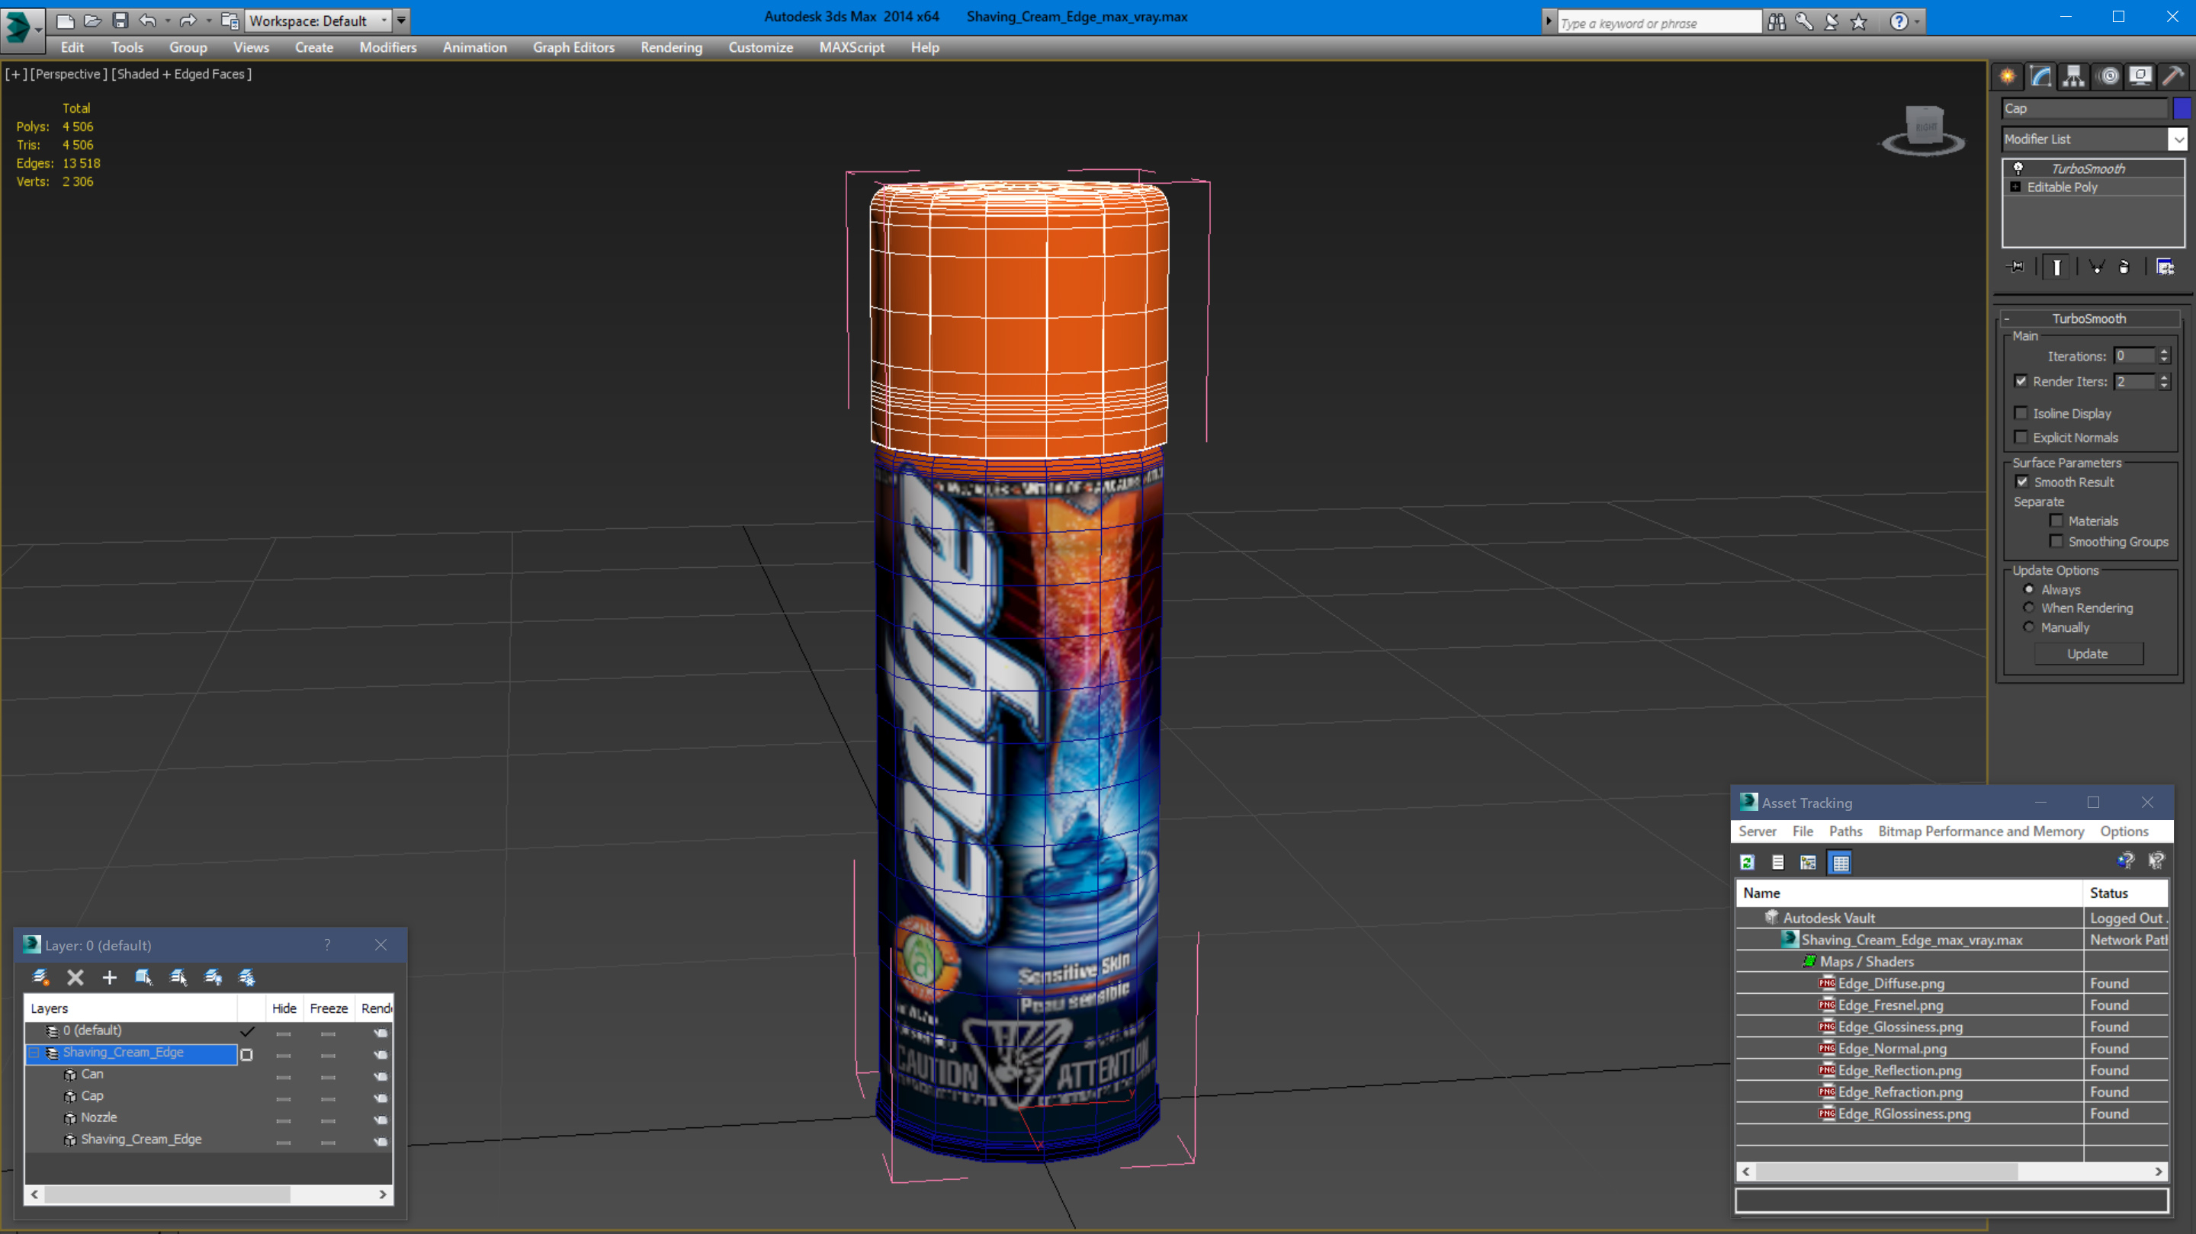The width and height of the screenshot is (2196, 1234).
Task: Click Delete layer X icon
Action: [75, 977]
